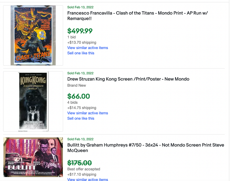Click the $499.99 sold price
The height and width of the screenshot is (181, 230).
pos(80,31)
